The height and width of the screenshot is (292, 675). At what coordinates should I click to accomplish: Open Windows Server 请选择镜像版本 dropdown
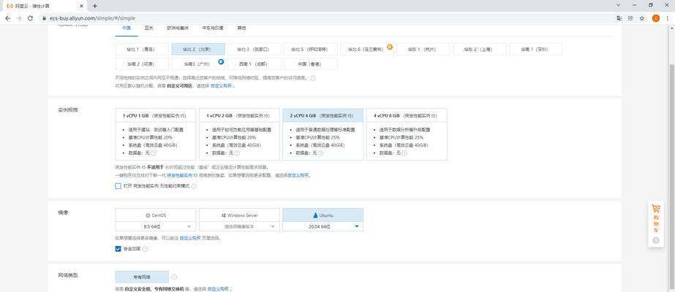coord(239,226)
